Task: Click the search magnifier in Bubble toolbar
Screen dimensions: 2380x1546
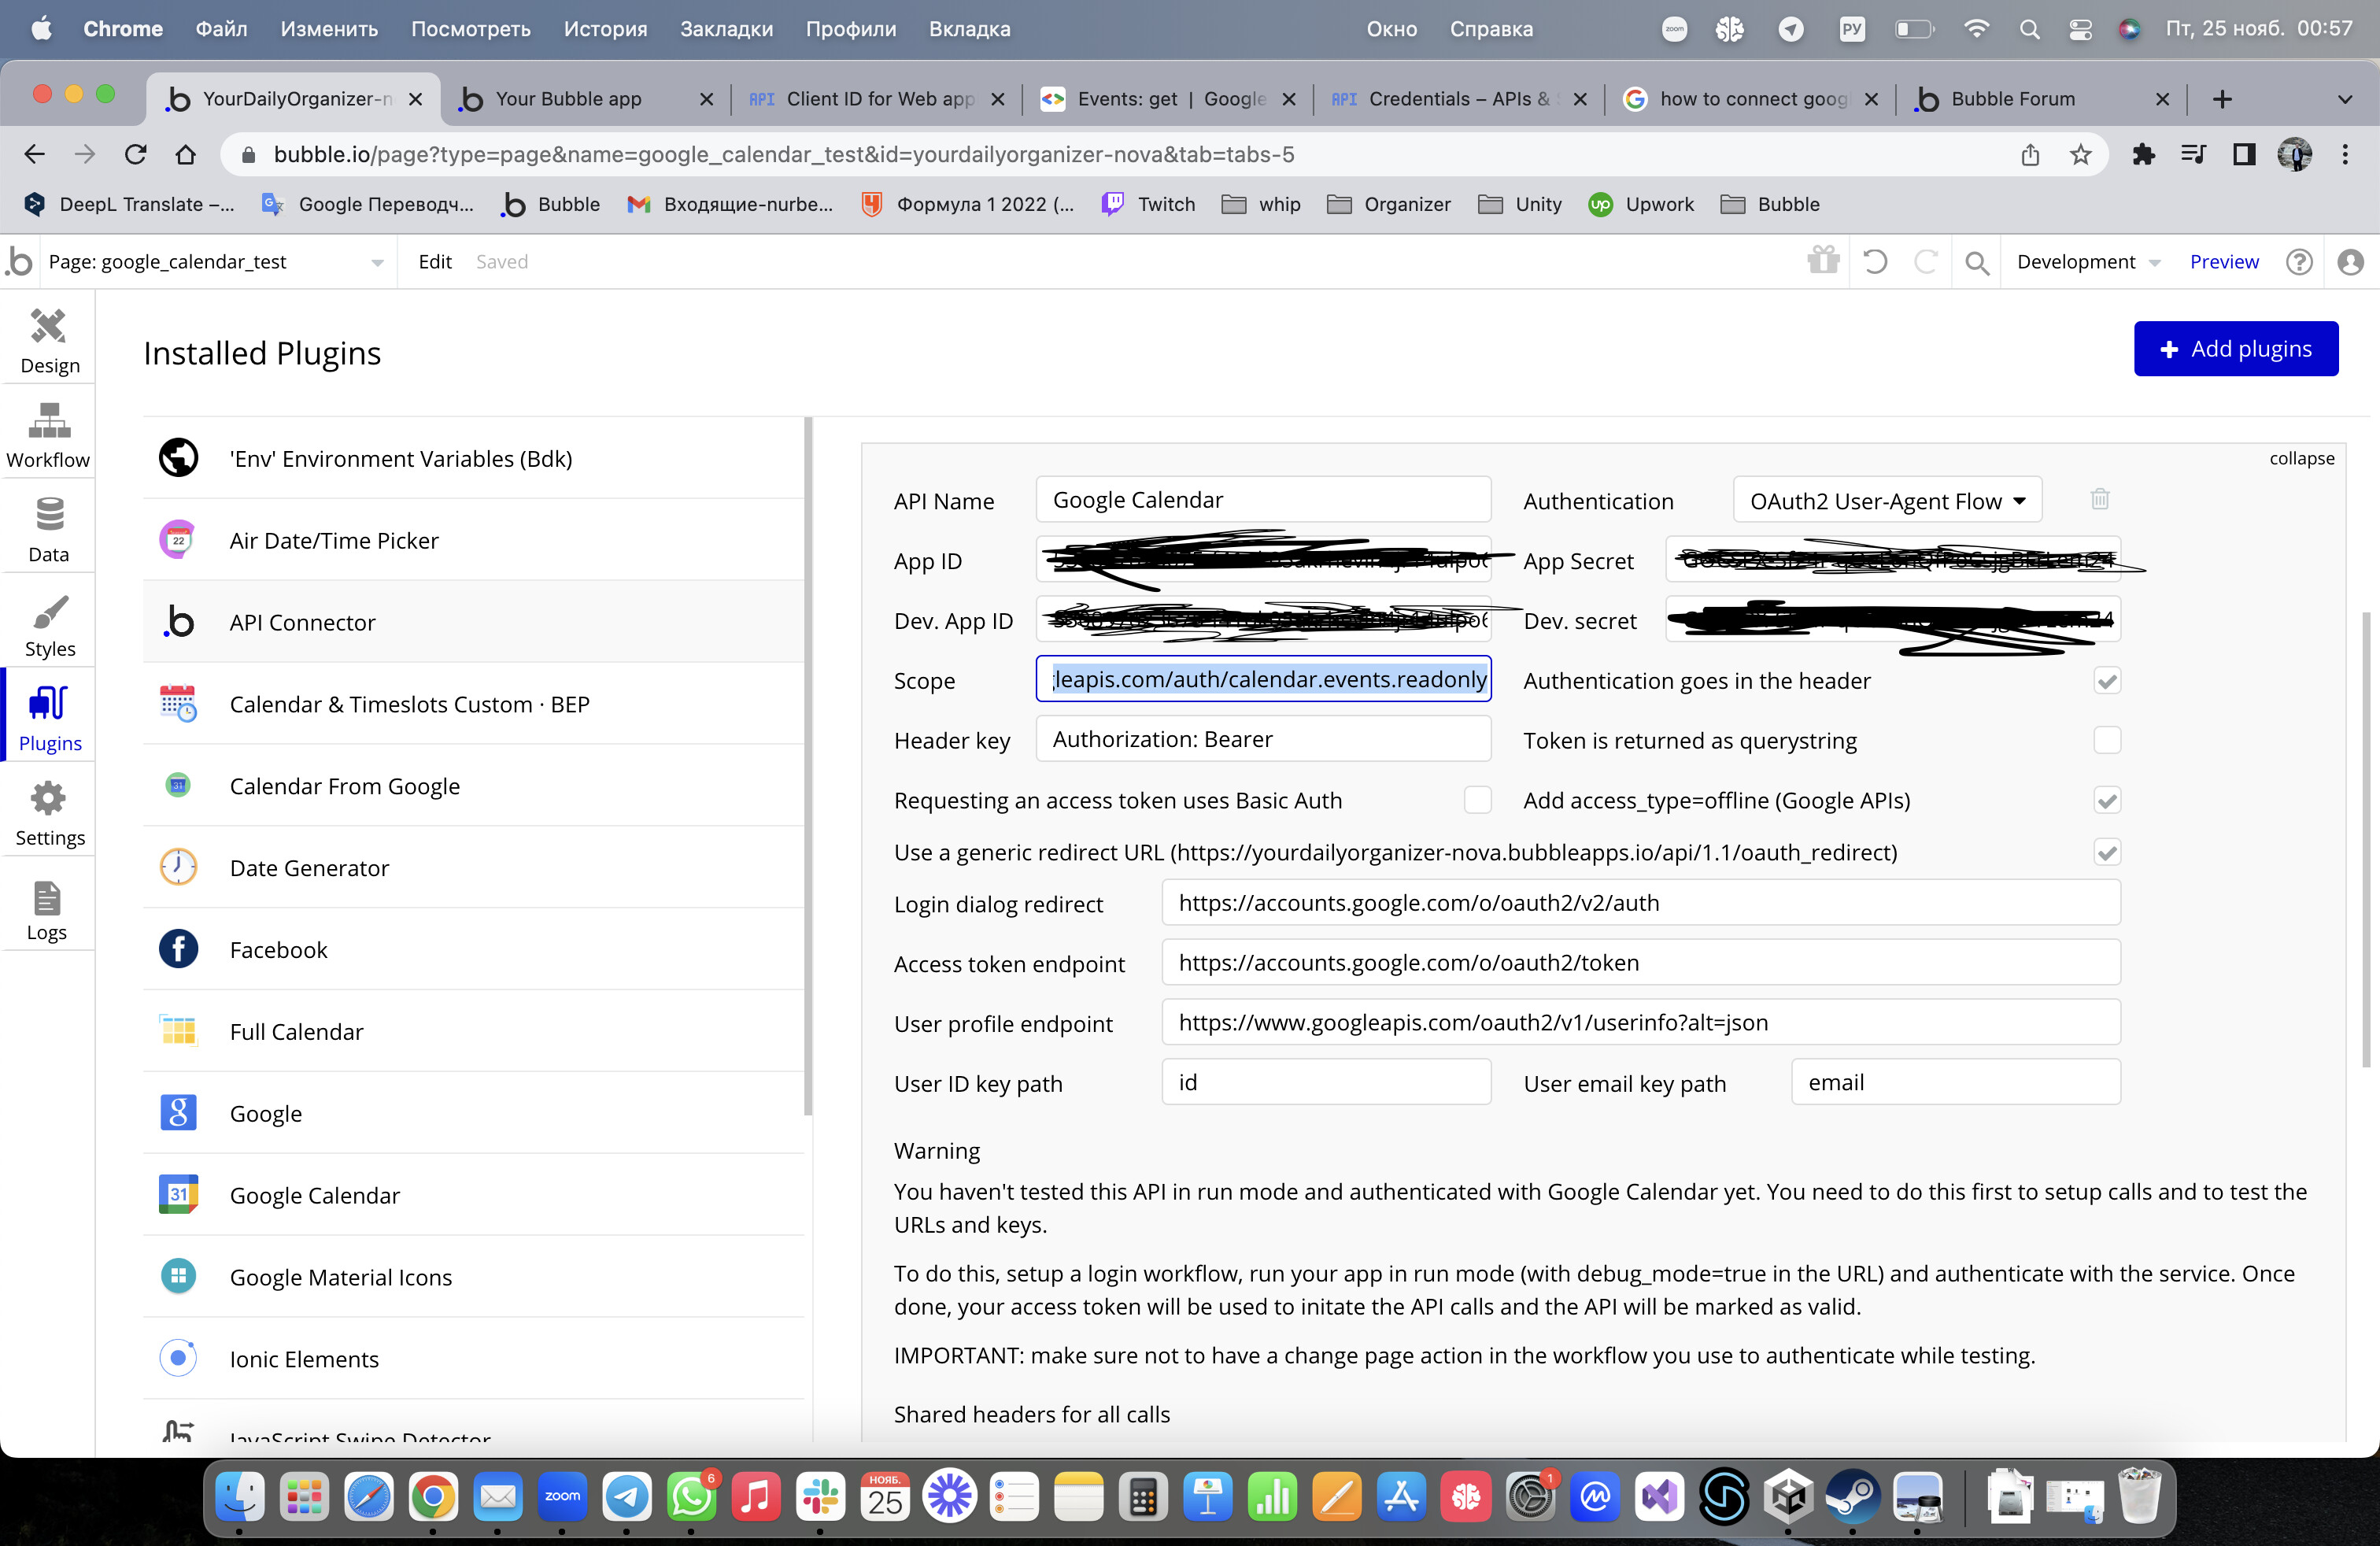Action: coord(1976,262)
